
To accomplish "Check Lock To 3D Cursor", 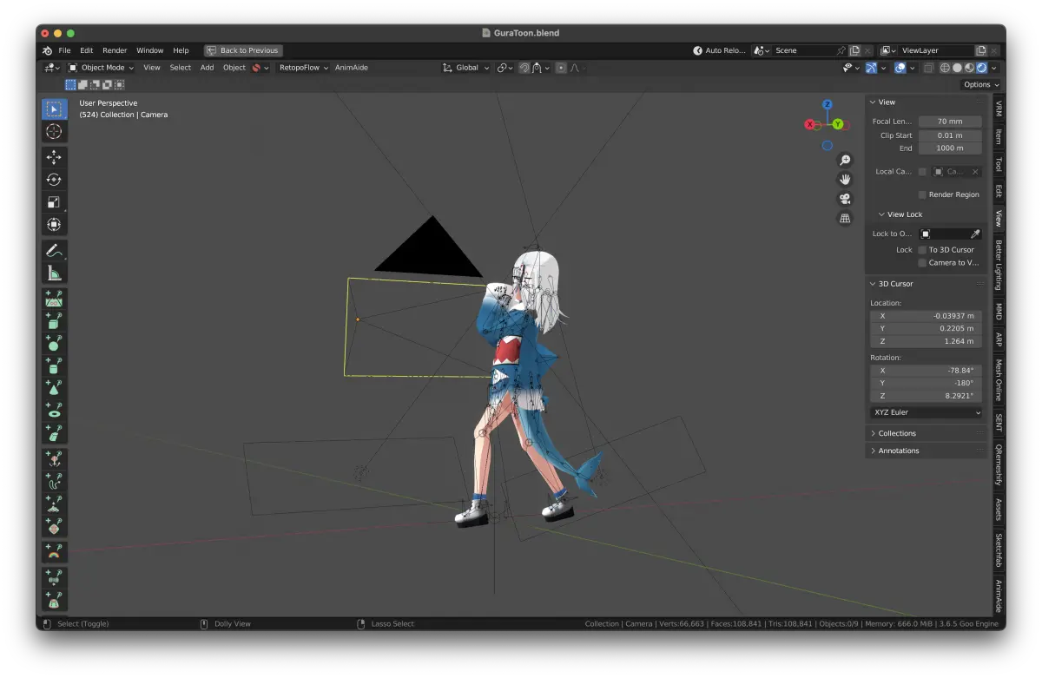I will 922,249.
